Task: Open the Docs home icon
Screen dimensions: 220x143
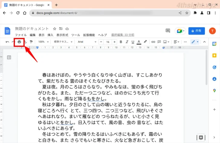Action: [8, 31]
